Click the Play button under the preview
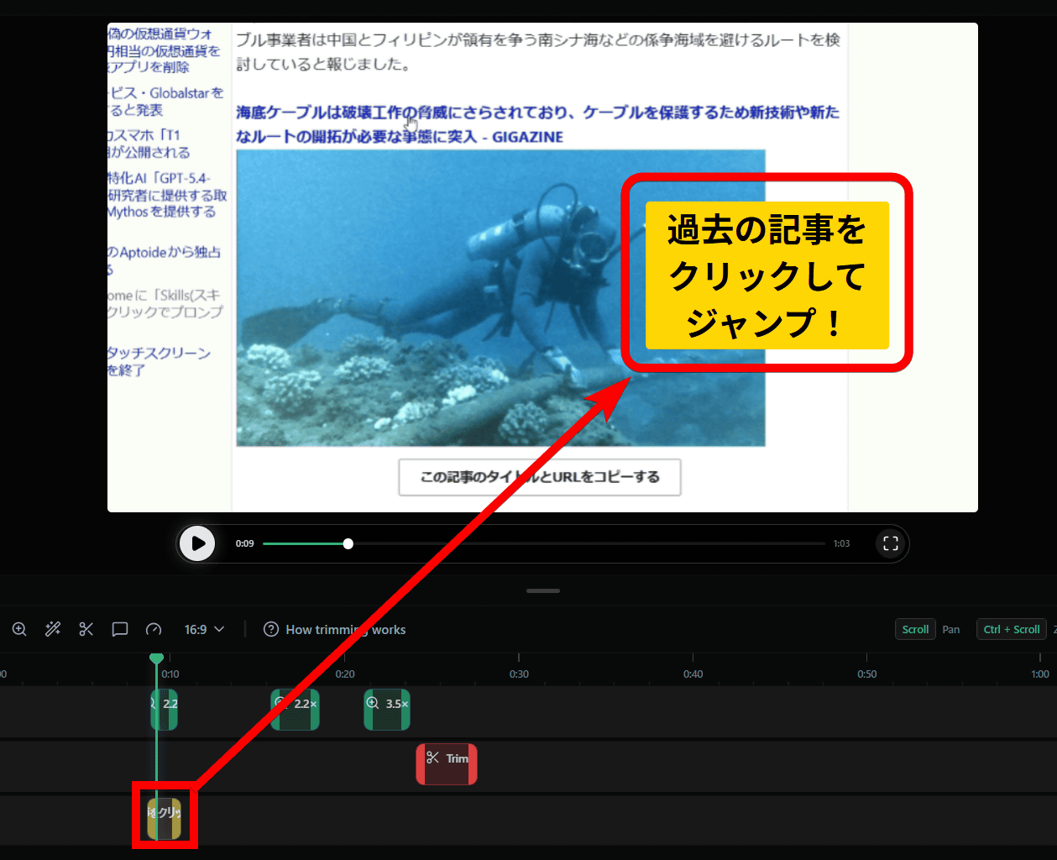 197,543
